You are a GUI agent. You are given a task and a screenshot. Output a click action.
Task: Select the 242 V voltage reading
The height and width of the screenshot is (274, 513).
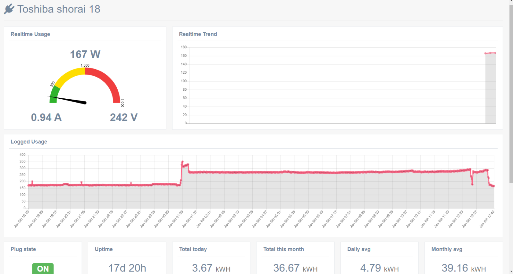[124, 117]
